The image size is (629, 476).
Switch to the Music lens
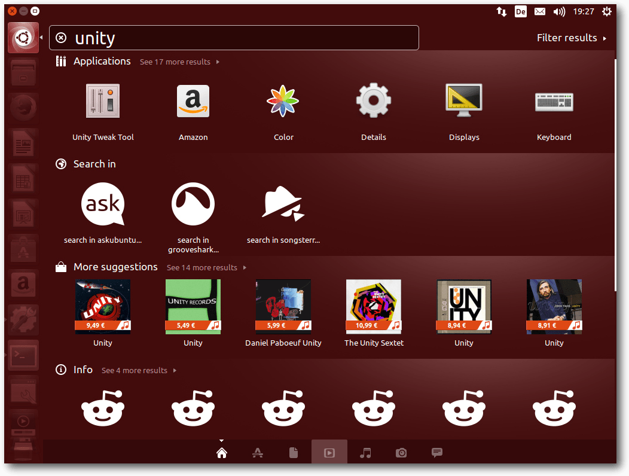[x=365, y=453]
